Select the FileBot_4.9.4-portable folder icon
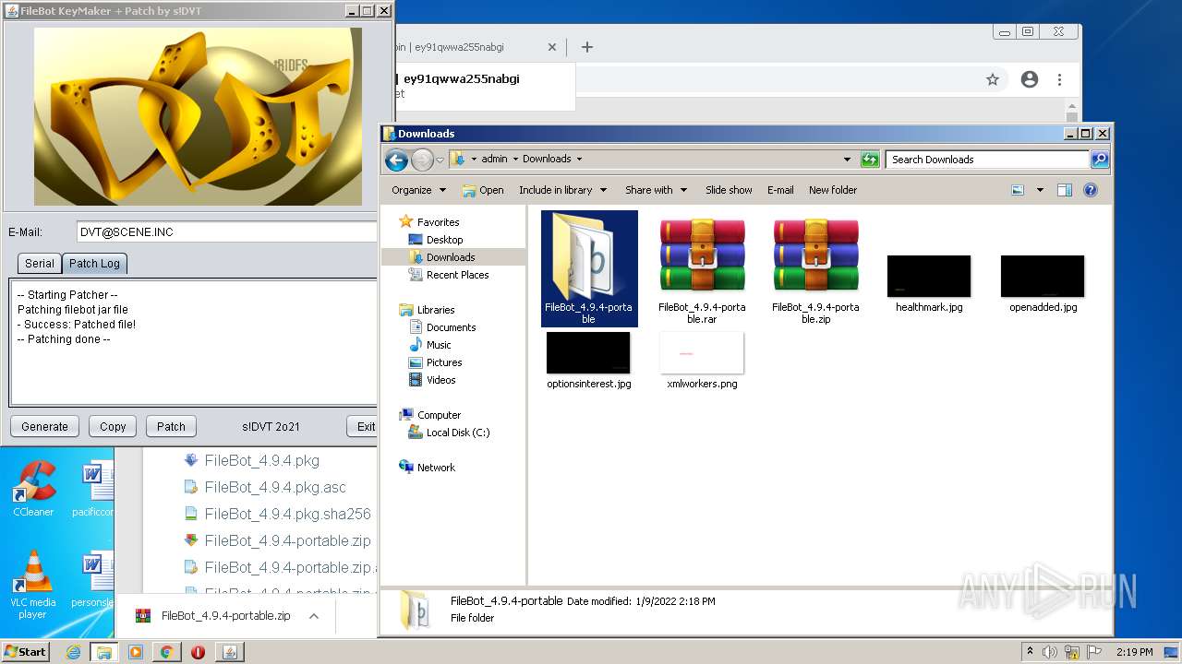 coord(589,267)
